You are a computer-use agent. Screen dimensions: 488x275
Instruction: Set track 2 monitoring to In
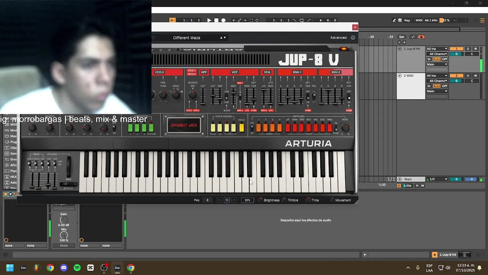point(429,86)
